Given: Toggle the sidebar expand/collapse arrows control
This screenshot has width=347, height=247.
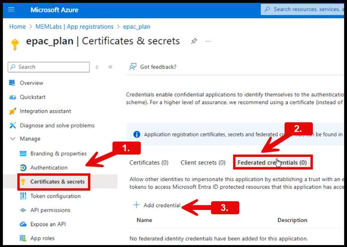Looking at the screenshot, I should 97,67.
